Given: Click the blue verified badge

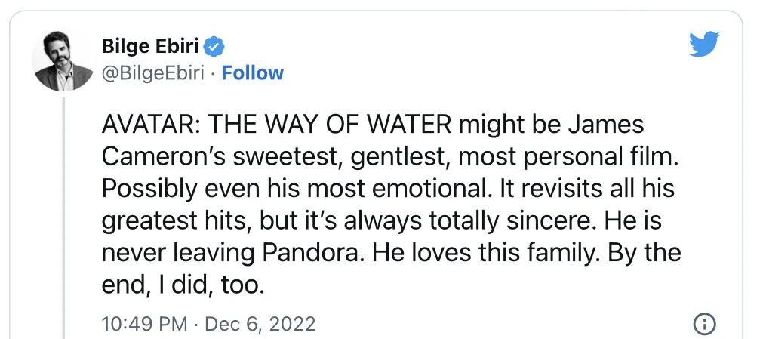Looking at the screenshot, I should coord(214,47).
